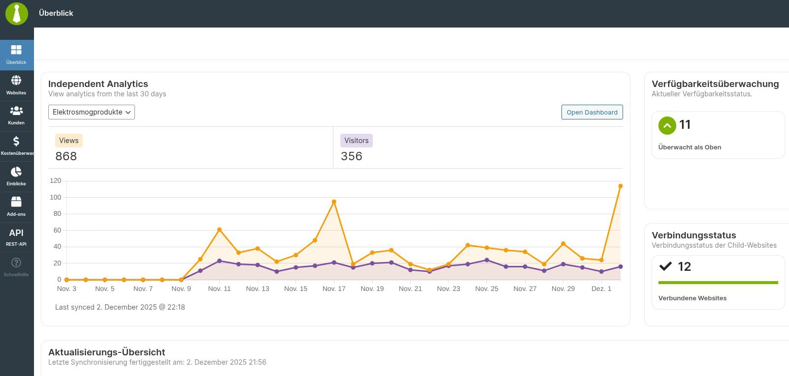Click the Schnellhilfe question mark icon

(16, 263)
